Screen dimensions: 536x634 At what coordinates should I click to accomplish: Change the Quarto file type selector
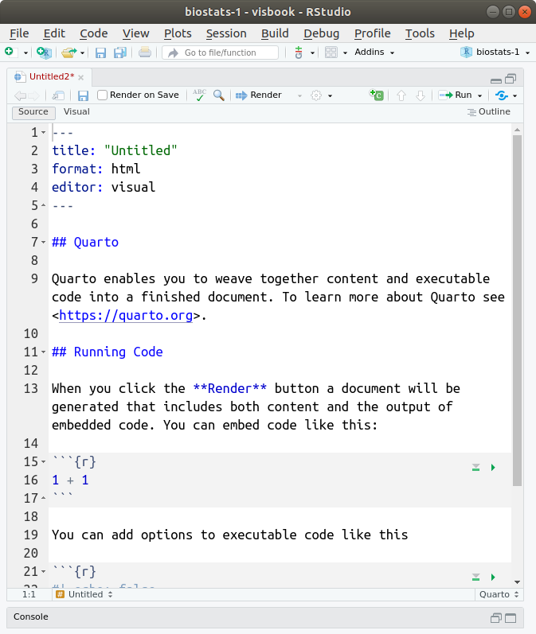tap(499, 594)
